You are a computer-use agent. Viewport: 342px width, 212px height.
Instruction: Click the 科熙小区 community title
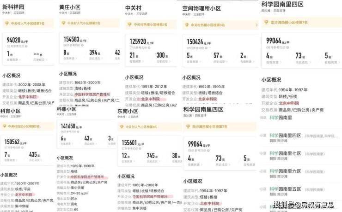[66, 109]
